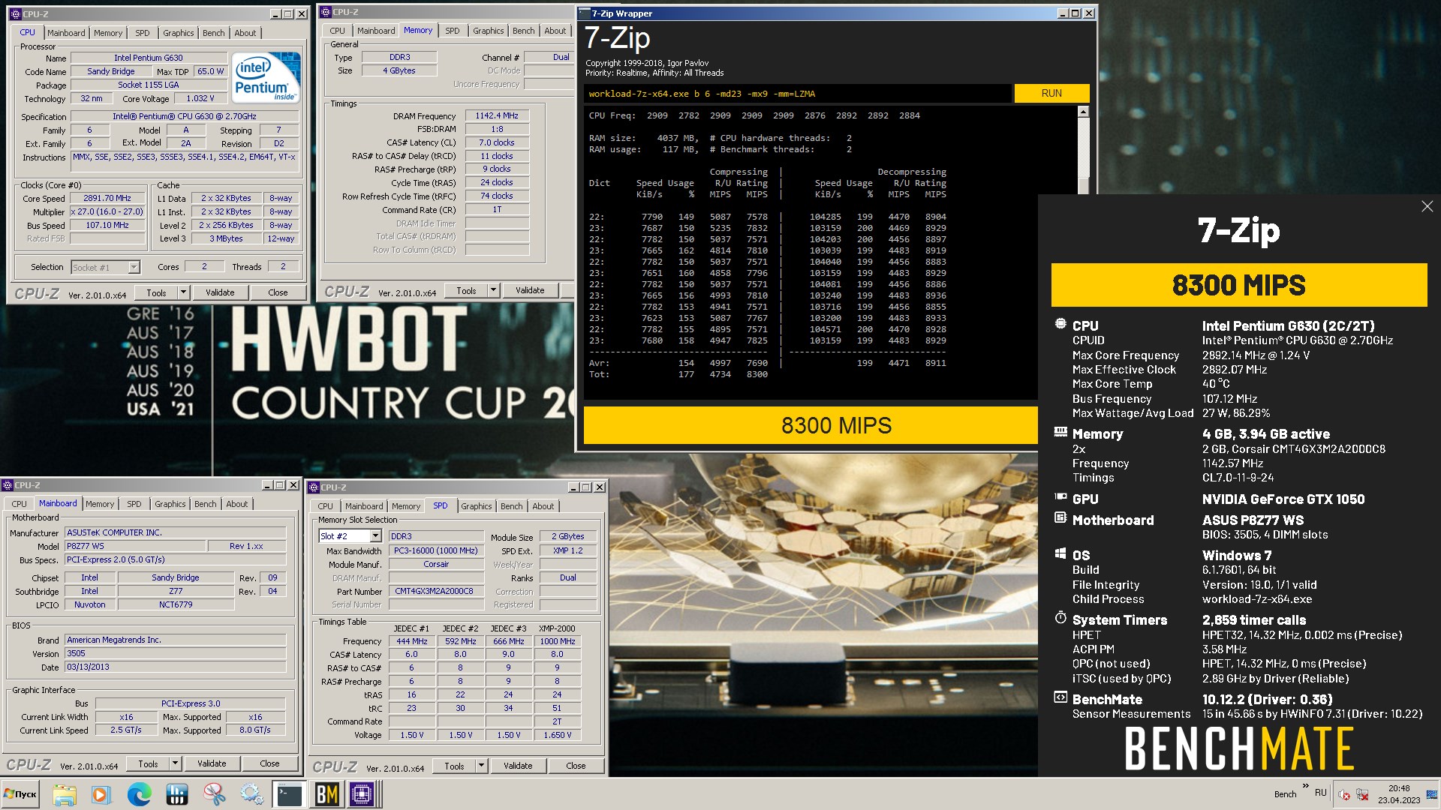Screen dimensions: 1441x810
Task: Click the Пуск Start button
Action: (20, 794)
